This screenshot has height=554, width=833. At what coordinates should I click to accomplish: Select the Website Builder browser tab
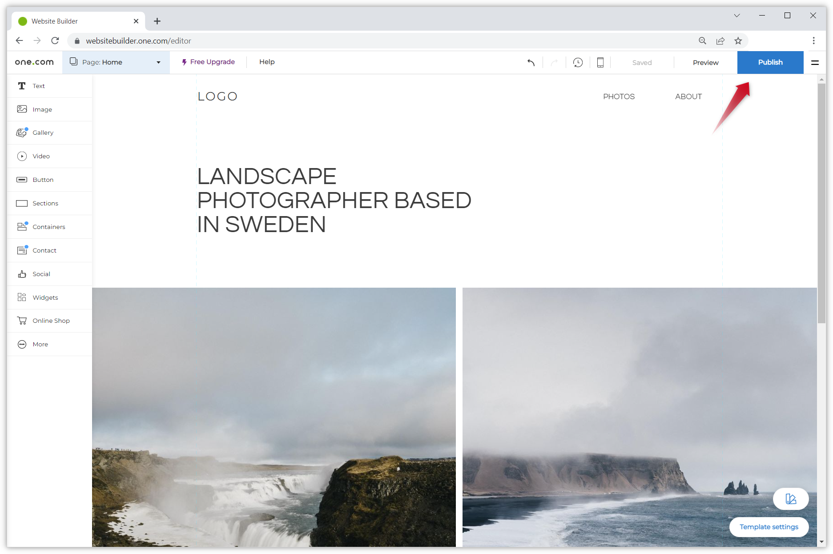pos(78,21)
